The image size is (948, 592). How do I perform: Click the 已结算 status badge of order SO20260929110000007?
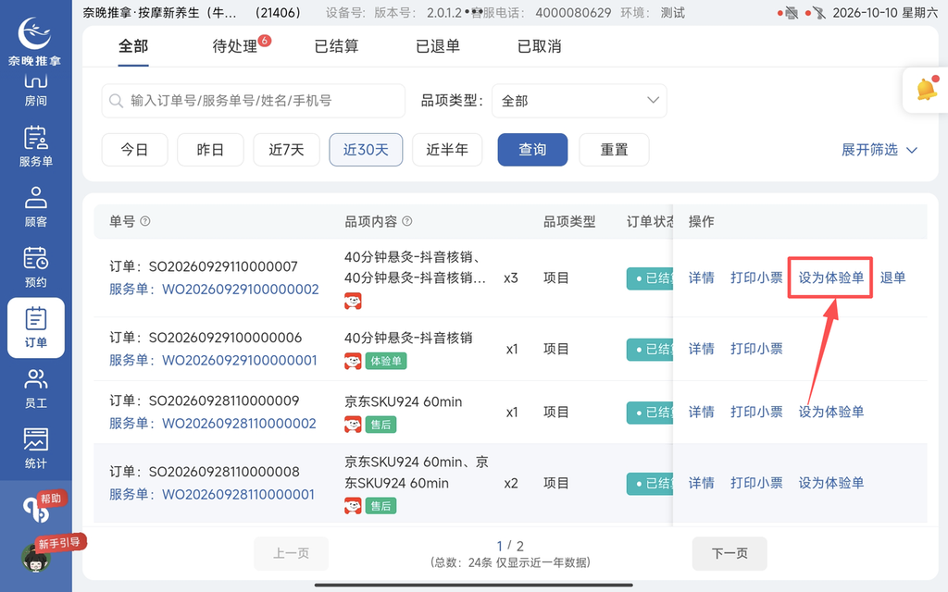[x=650, y=278]
